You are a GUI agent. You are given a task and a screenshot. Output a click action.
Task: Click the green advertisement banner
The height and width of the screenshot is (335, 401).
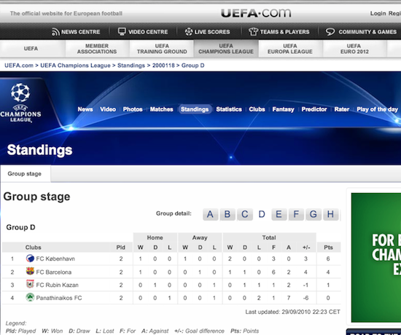pyautogui.click(x=376, y=258)
